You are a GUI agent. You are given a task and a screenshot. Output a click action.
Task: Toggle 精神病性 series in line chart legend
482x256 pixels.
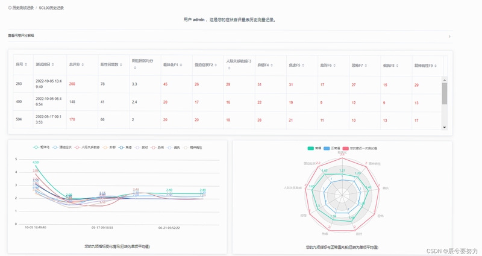pos(192,148)
